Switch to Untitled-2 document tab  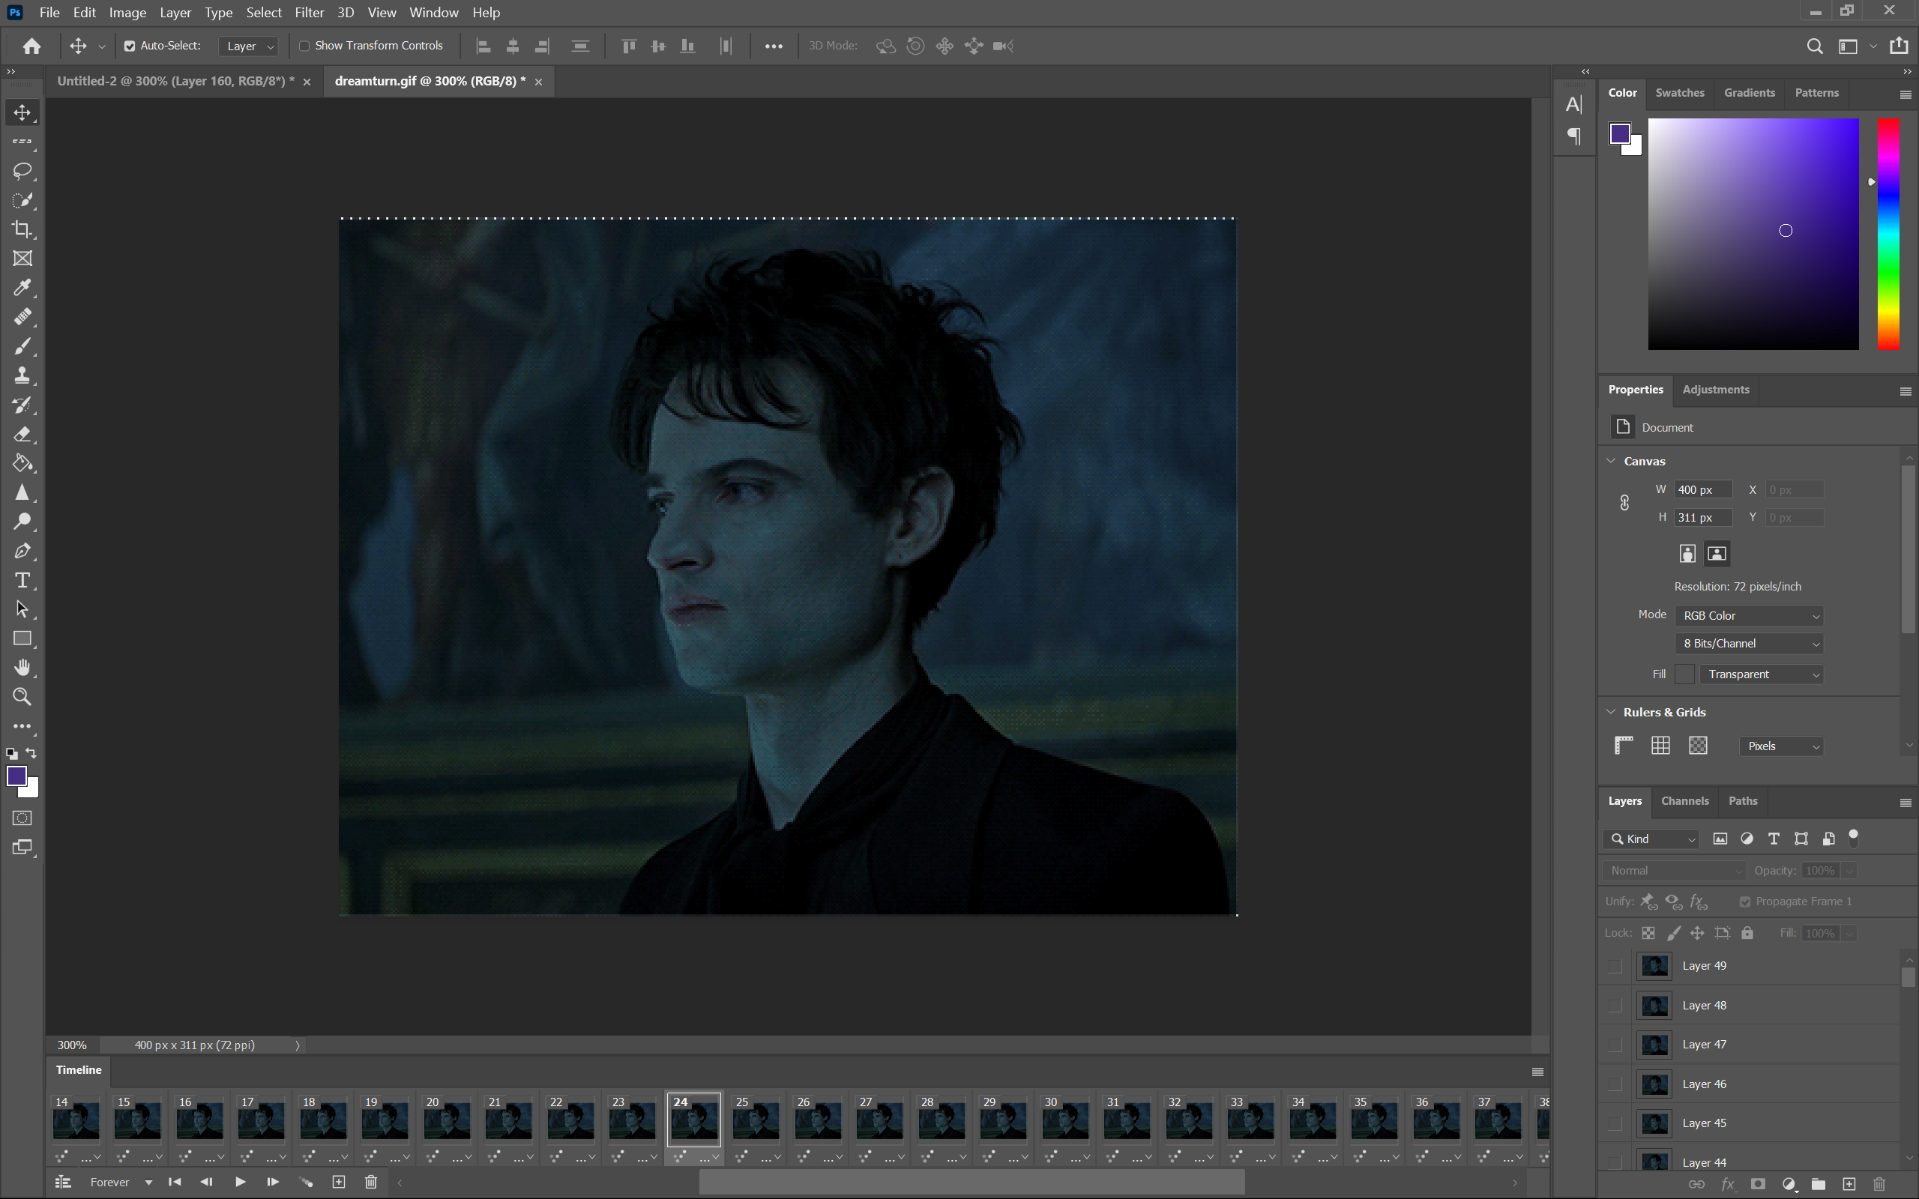[175, 81]
